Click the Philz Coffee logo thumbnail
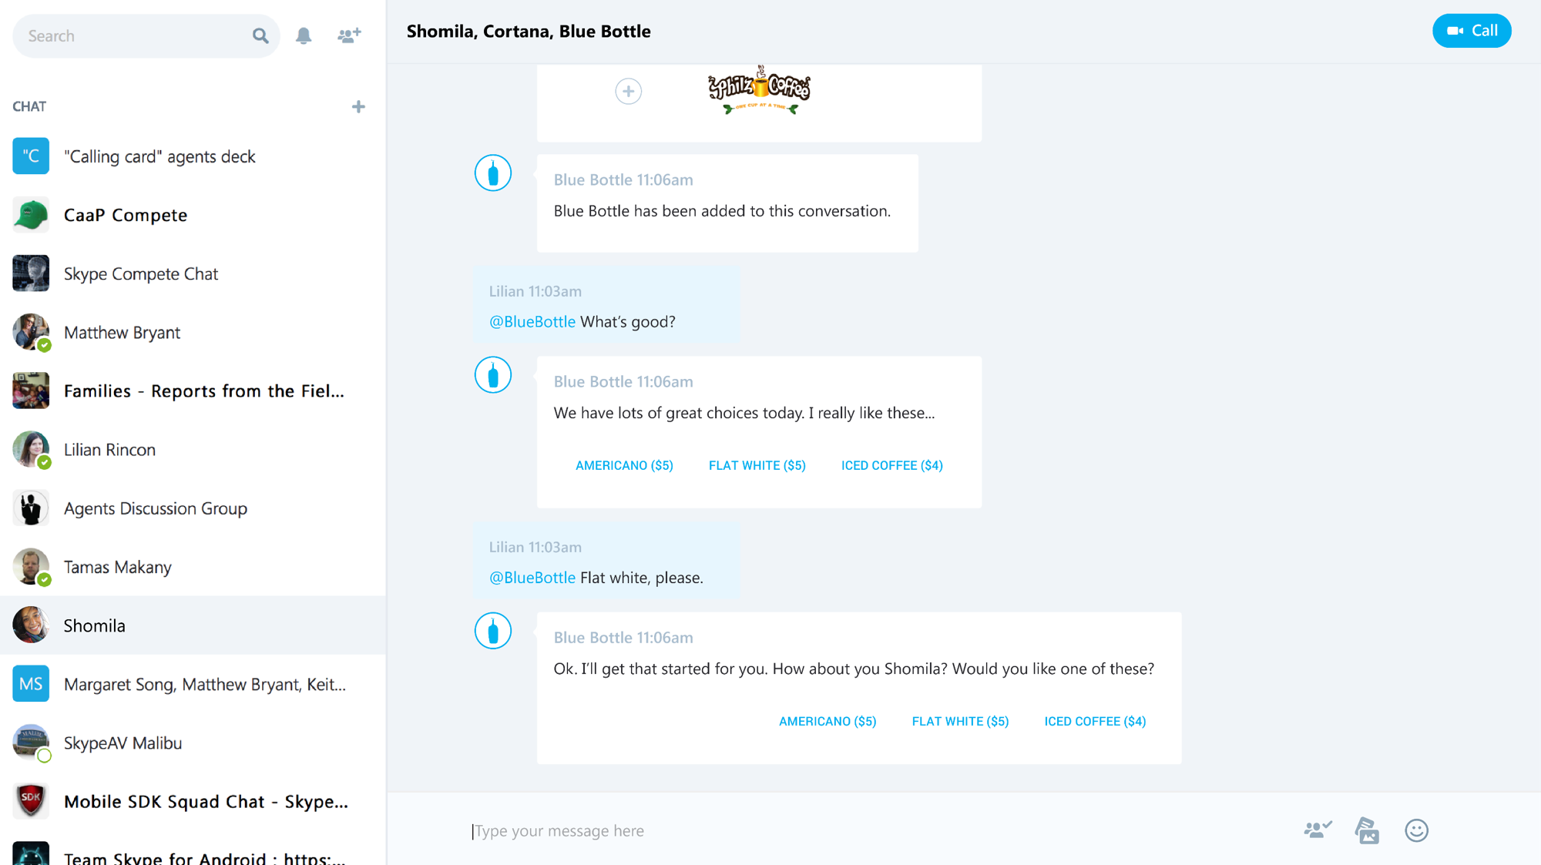1541x865 pixels. 760,91
